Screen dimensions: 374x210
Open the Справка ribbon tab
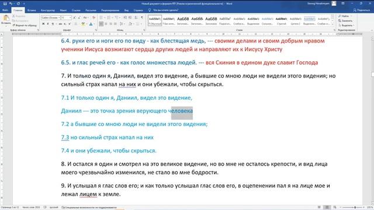138,10
